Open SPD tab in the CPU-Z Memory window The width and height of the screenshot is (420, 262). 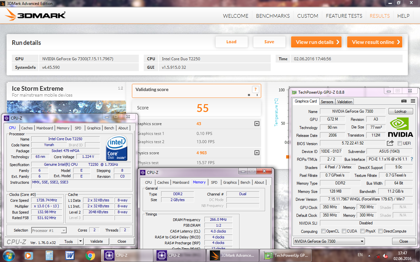pyautogui.click(x=214, y=182)
